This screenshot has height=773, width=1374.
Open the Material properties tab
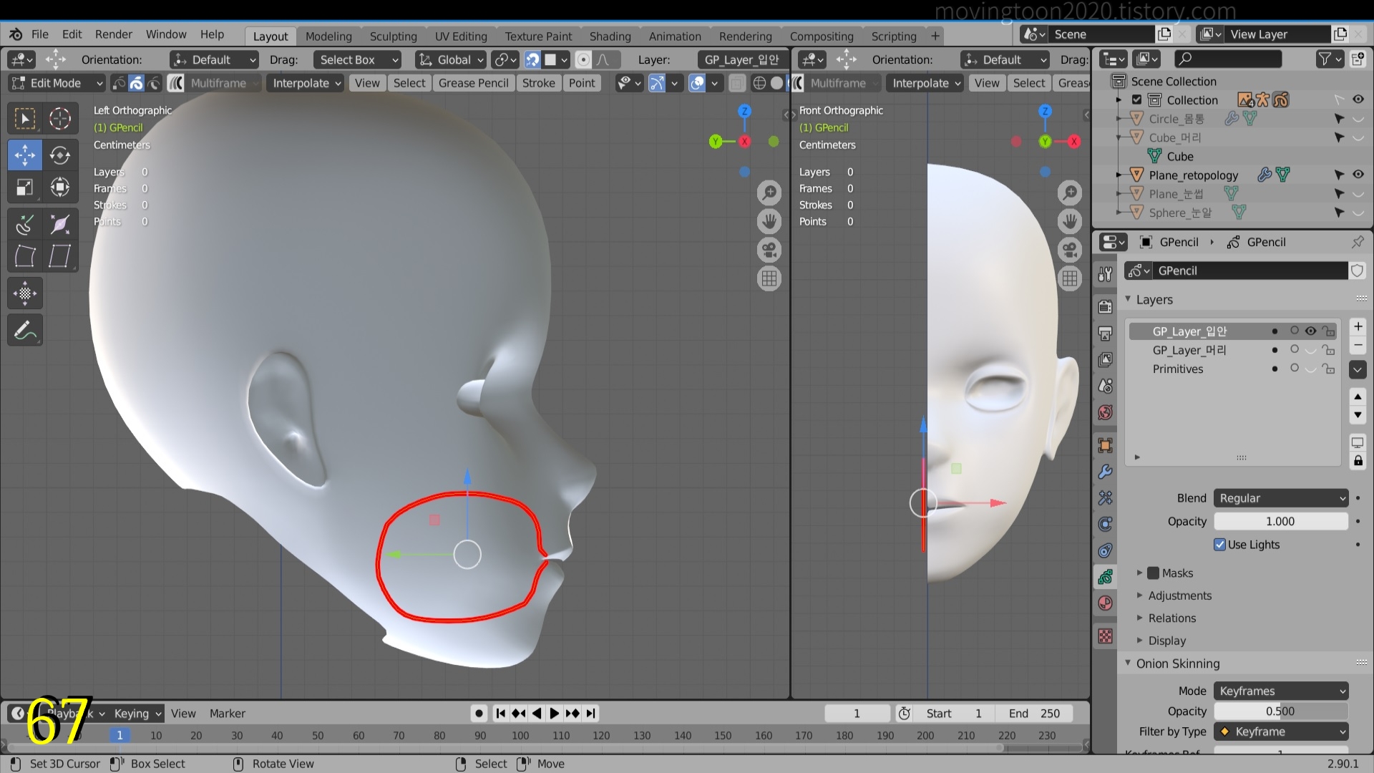pos(1105,603)
